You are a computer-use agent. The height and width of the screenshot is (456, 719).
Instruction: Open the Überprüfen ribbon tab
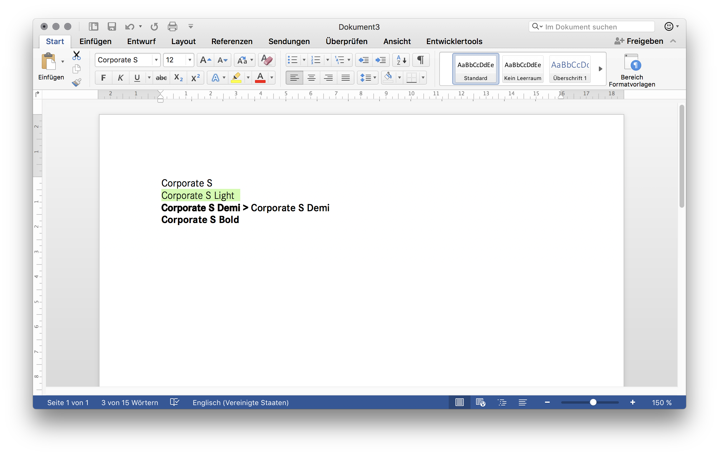point(346,41)
